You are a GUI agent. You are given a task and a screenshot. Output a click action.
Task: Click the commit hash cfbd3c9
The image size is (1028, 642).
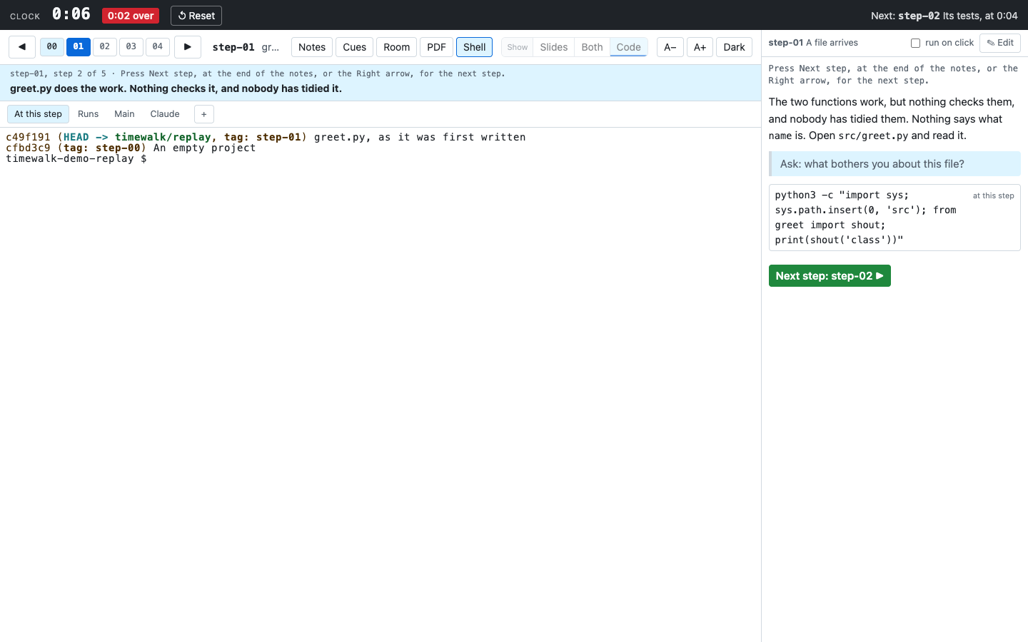tap(29, 148)
